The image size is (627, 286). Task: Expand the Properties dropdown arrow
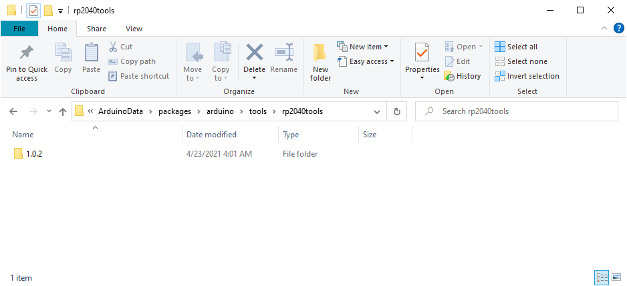[x=422, y=78]
